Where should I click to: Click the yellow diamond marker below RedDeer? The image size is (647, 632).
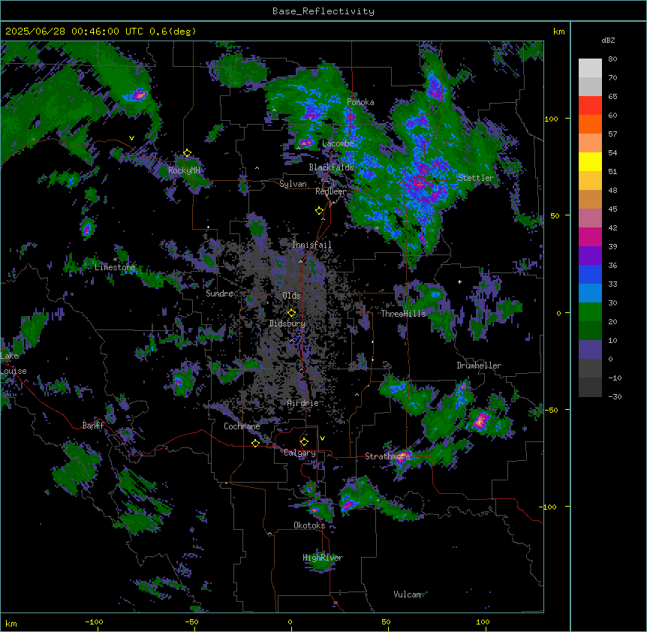319,210
